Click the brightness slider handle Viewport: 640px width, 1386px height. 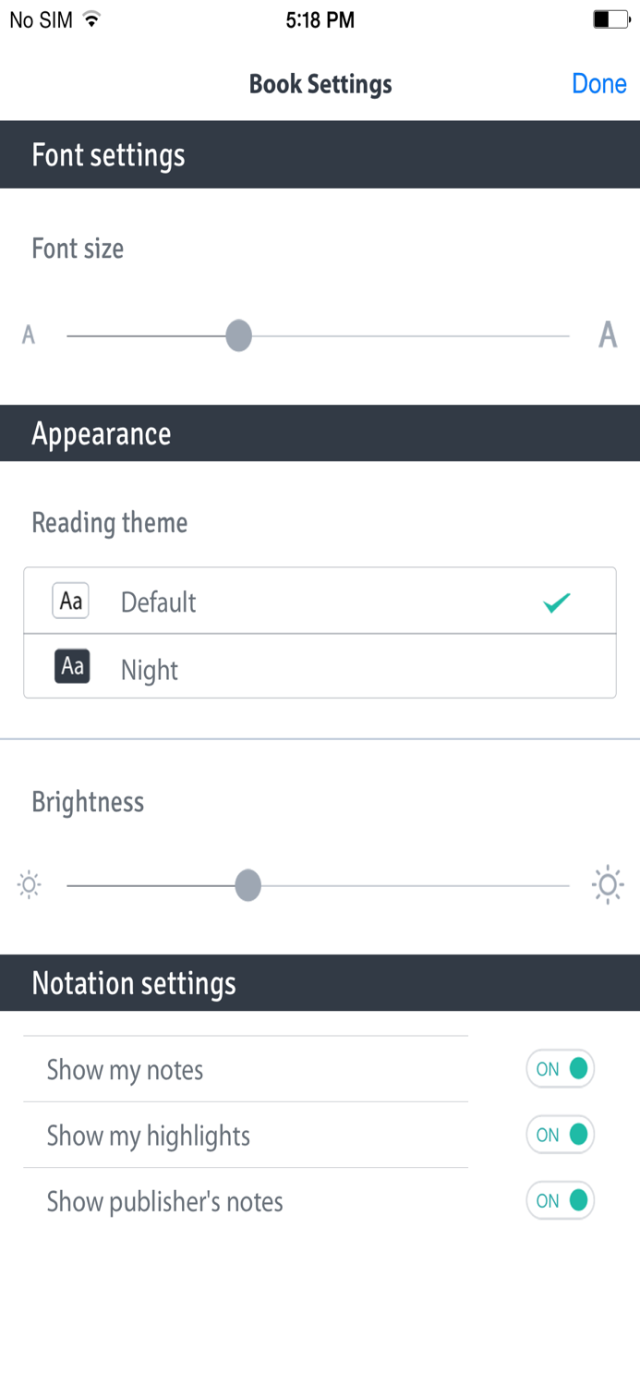248,885
